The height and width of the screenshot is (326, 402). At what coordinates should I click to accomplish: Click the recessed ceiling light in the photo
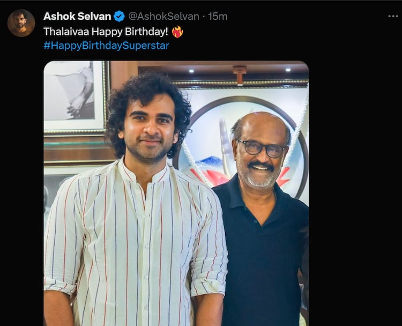point(288,69)
